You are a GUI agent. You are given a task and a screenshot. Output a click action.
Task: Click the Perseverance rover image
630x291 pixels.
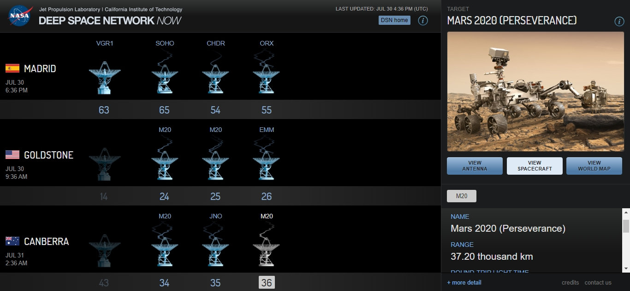535,91
